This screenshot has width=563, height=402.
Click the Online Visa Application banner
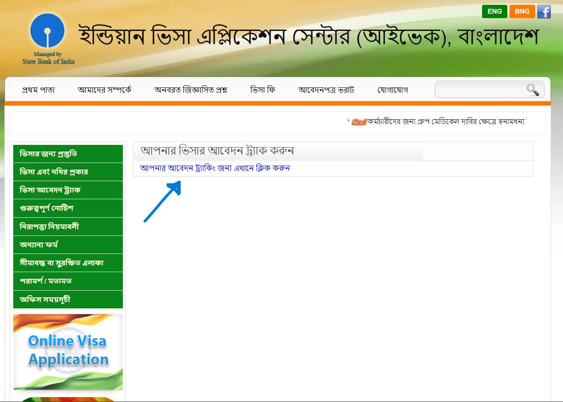(68, 352)
